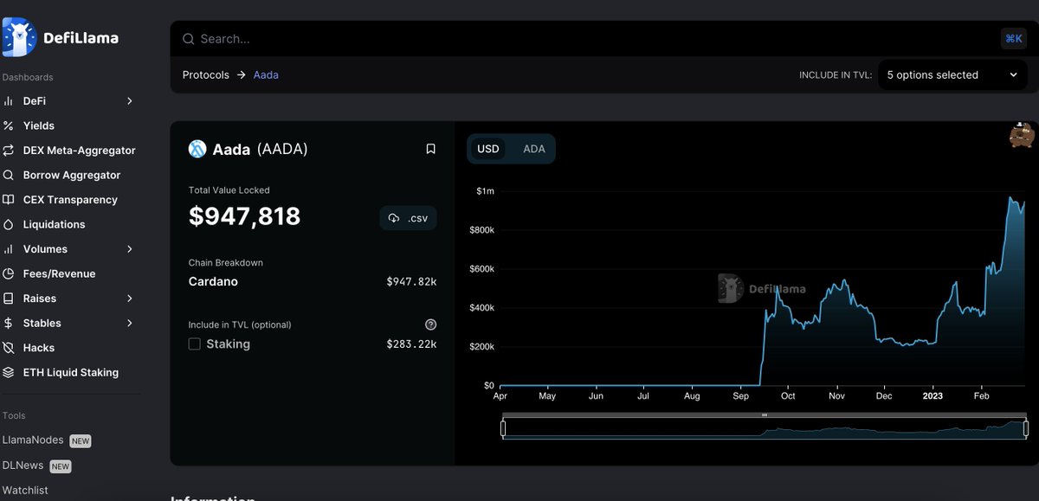The width and height of the screenshot is (1039, 501).
Task: Open the '5 options selected' dropdown
Action: click(x=952, y=75)
